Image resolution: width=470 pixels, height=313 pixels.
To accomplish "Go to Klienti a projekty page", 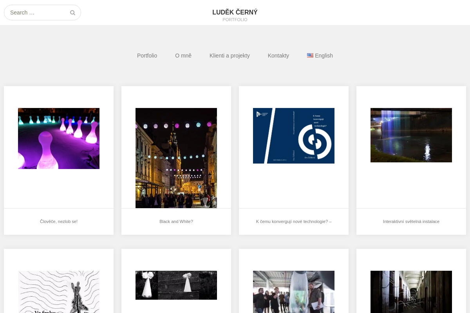I will click(230, 56).
